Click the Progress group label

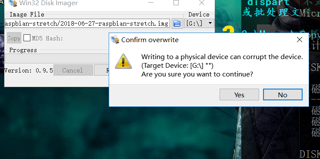pos(23,50)
